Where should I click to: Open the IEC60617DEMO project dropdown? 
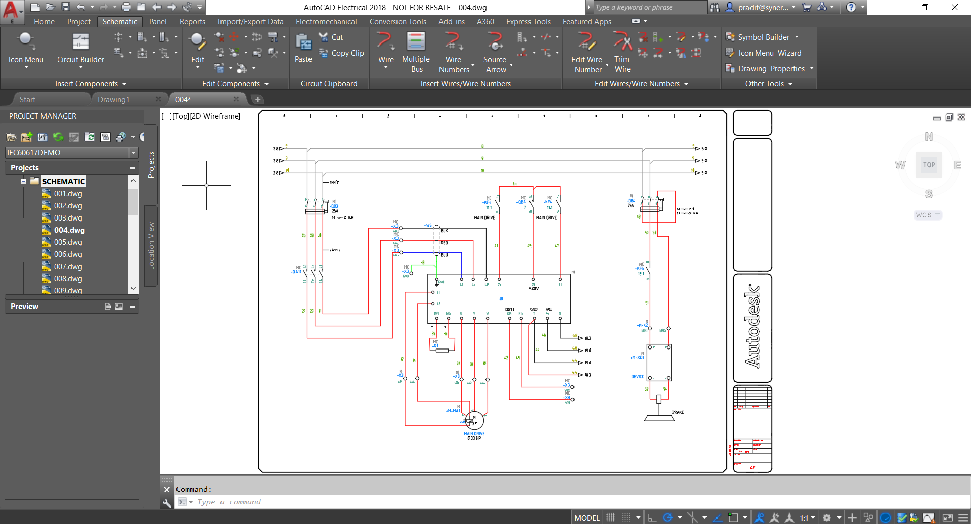pos(134,153)
